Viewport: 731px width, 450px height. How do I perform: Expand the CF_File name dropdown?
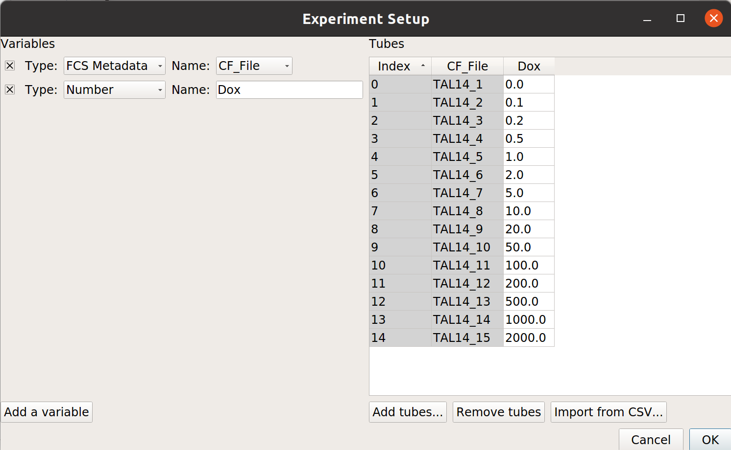[254, 66]
